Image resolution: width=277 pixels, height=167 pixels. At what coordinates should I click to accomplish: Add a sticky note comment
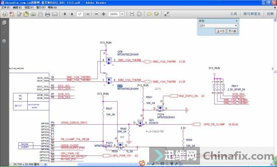(x=149, y=14)
